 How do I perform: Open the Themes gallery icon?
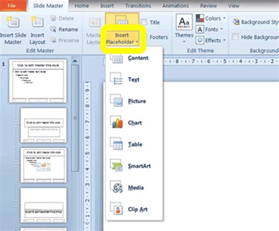[184, 22]
